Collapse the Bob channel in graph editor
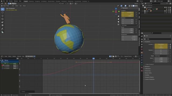The image size is (172, 96). [1, 60]
